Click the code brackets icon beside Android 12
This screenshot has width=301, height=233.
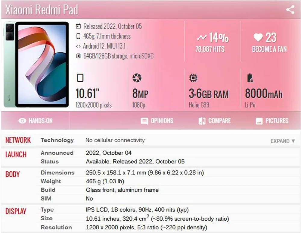coord(78,46)
